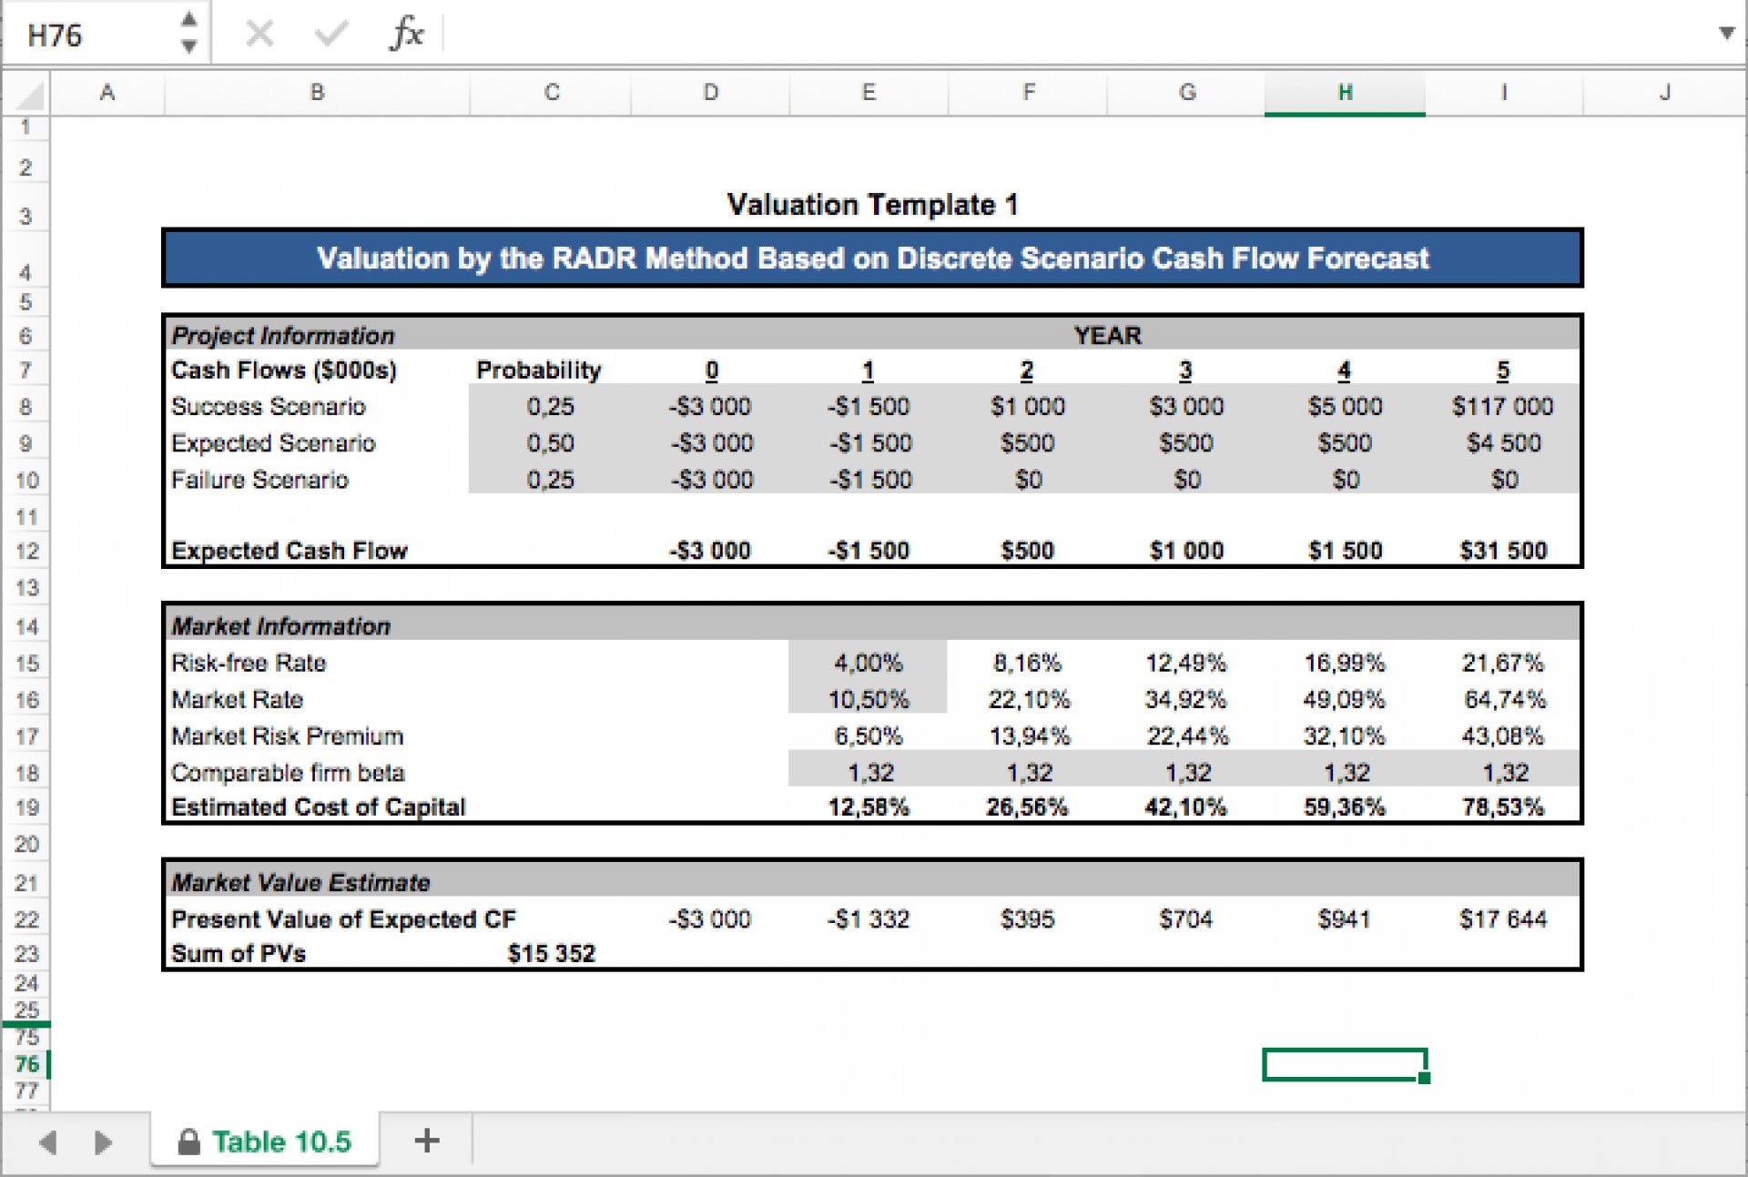This screenshot has width=1748, height=1177.
Task: Click the 'Present Value of Expected CF' label
Action: (343, 919)
